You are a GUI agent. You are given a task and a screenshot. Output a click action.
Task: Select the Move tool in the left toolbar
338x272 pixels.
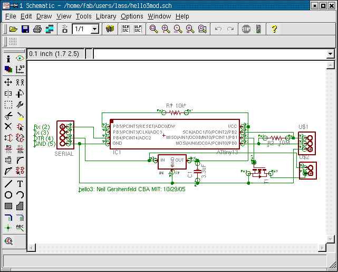pos(8,82)
